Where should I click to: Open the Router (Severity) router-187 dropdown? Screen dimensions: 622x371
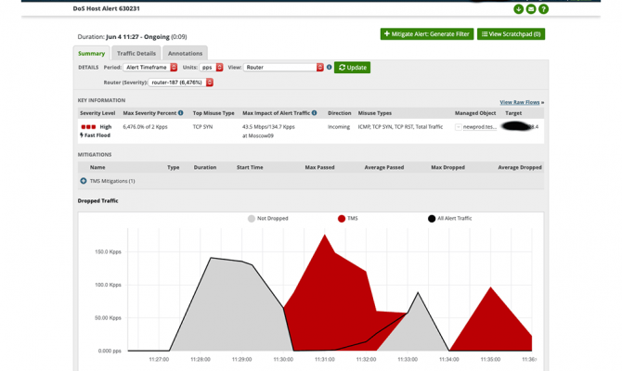pyautogui.click(x=180, y=83)
